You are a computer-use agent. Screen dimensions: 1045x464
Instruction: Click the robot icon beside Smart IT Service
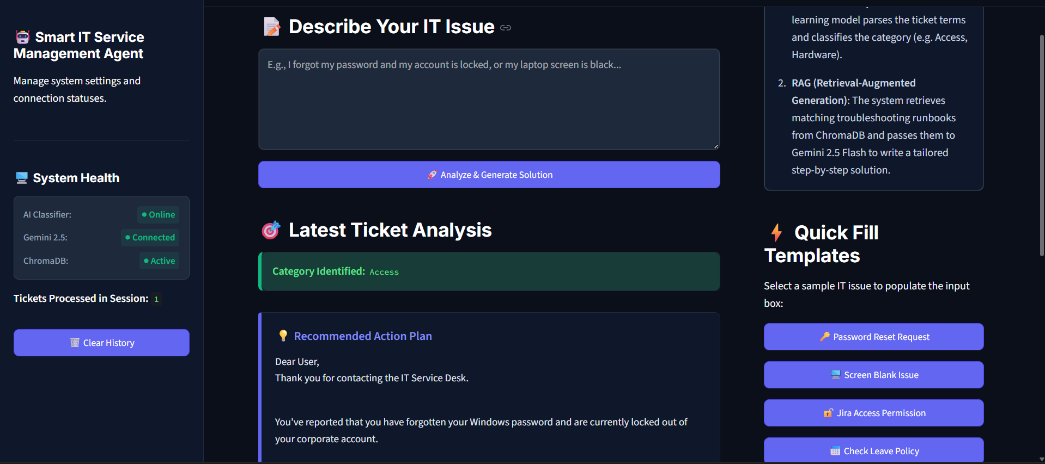pyautogui.click(x=22, y=37)
